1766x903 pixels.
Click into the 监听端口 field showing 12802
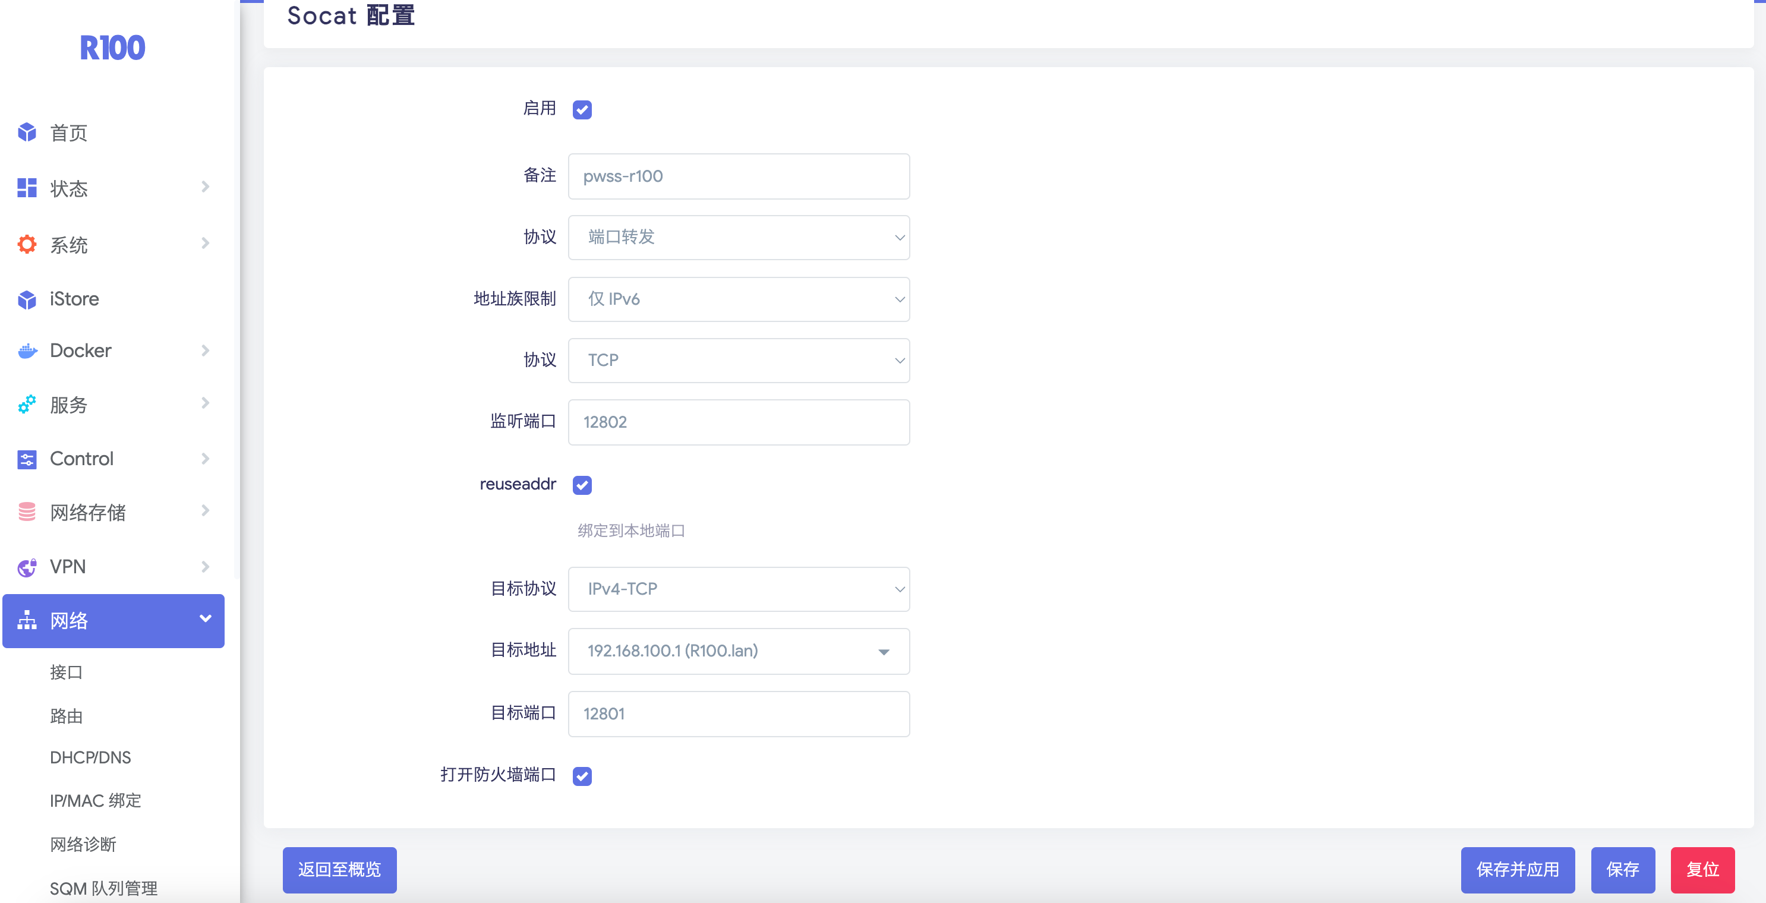(x=739, y=422)
